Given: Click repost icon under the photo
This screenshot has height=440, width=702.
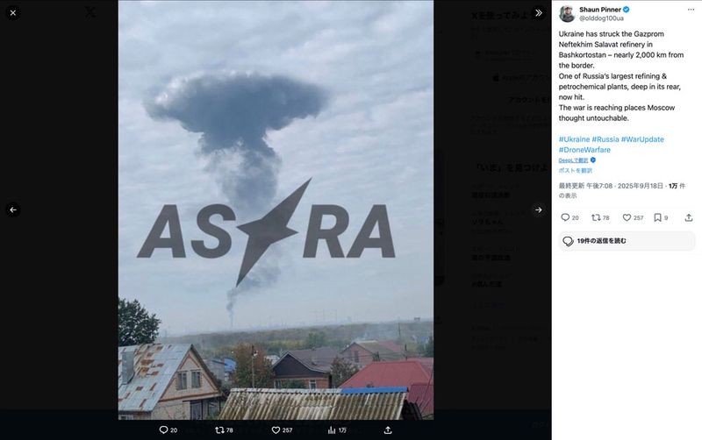Looking at the screenshot, I should 219,429.
